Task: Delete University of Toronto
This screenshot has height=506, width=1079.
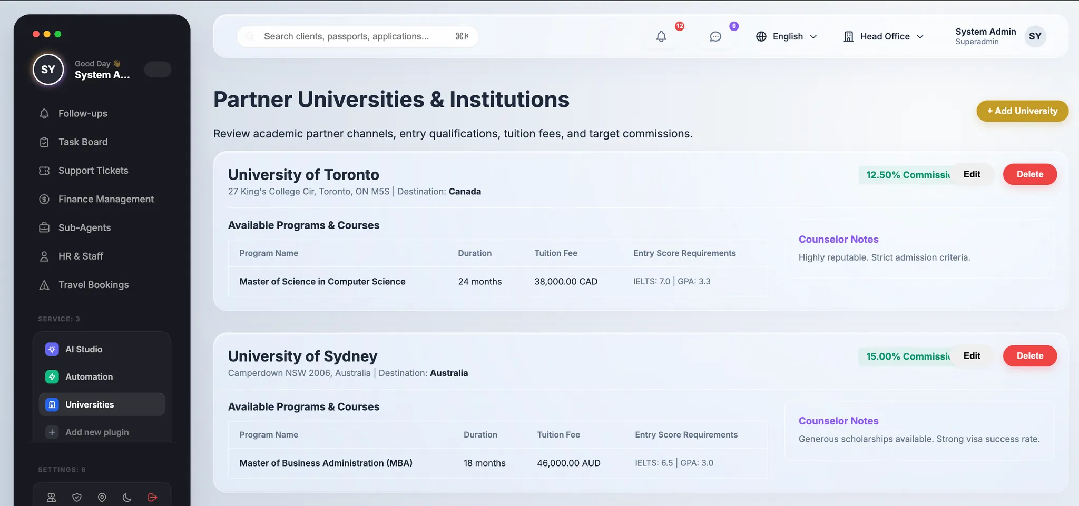Action: point(1030,174)
